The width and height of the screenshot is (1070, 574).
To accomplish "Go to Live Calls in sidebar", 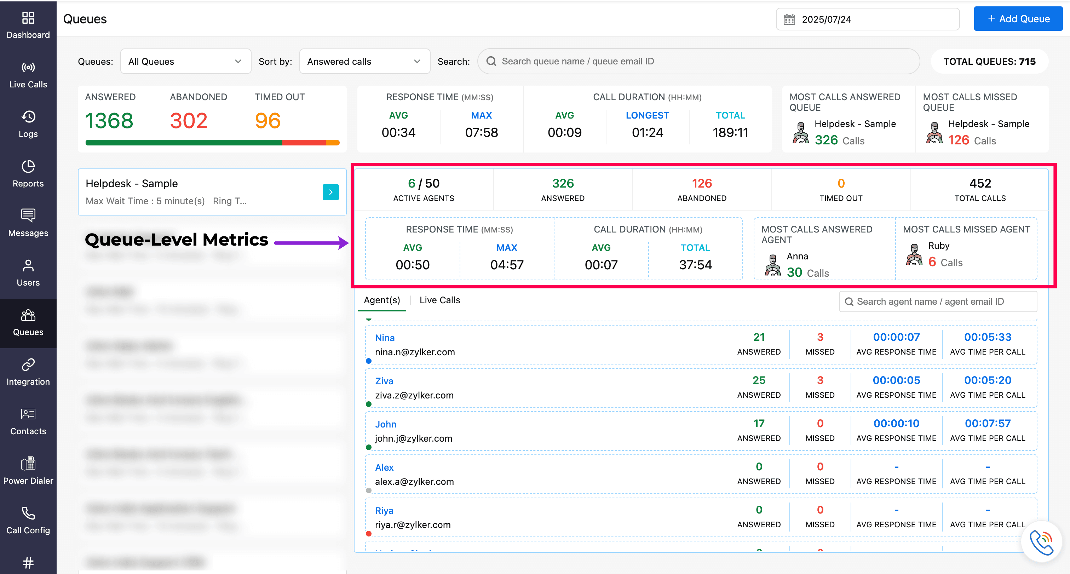I will (x=28, y=75).
